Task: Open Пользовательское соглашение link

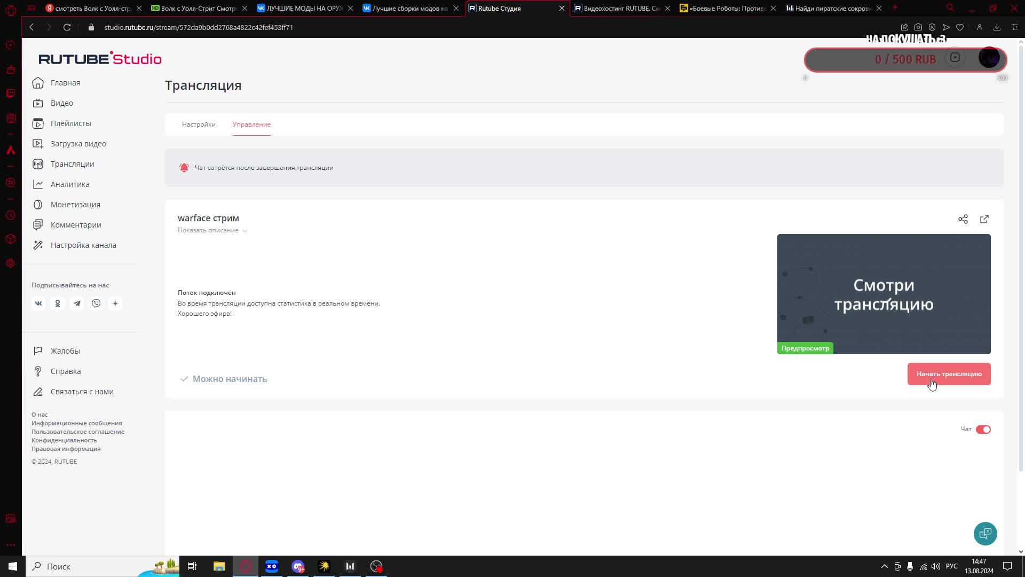Action: click(x=78, y=432)
